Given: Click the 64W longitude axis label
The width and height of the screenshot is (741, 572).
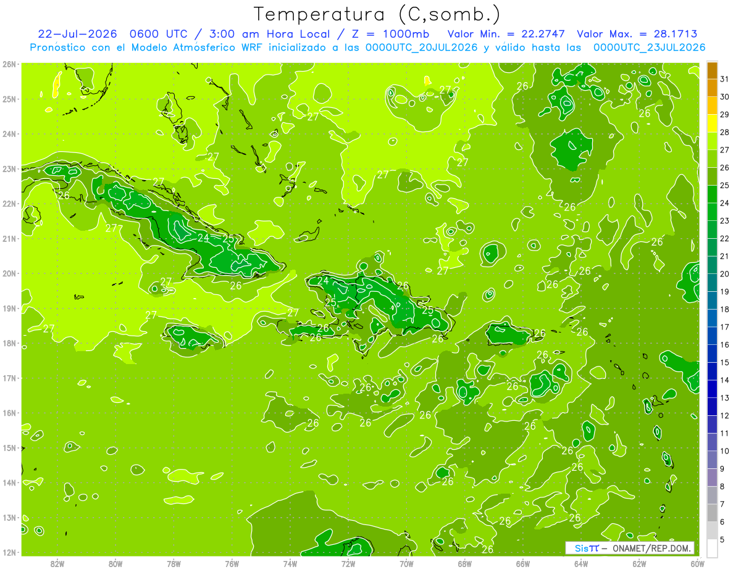Looking at the screenshot, I should 581,563.
